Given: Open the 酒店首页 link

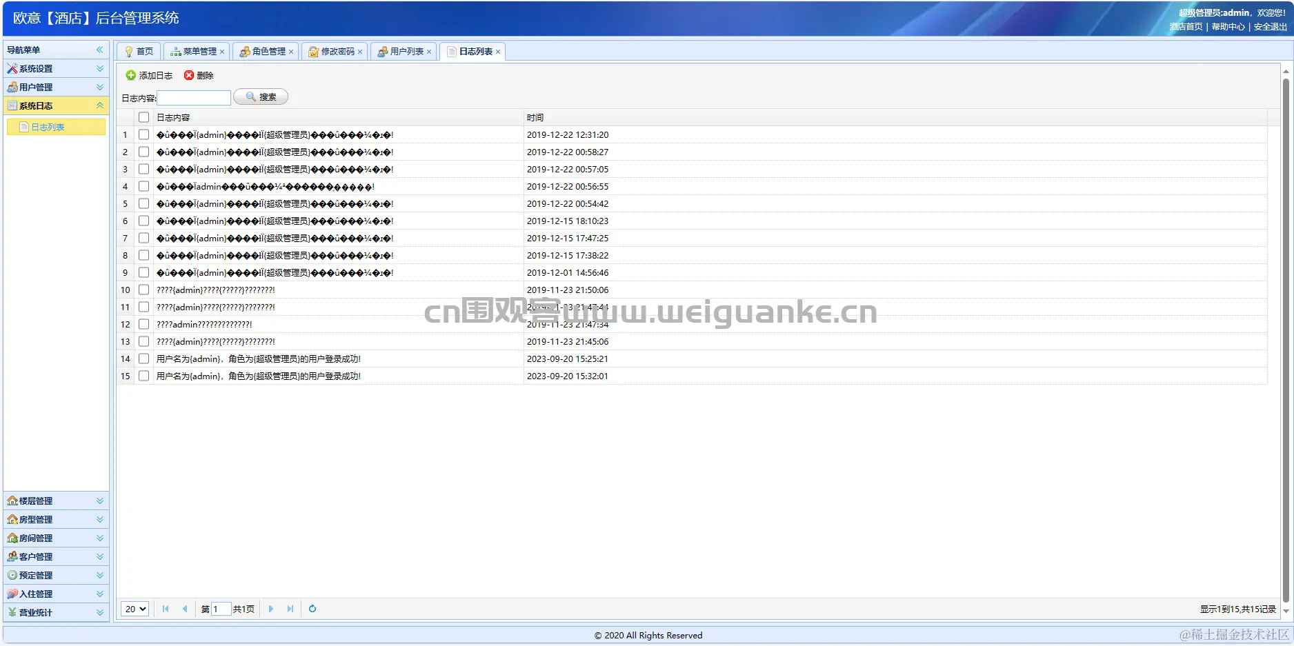Looking at the screenshot, I should tap(1186, 27).
